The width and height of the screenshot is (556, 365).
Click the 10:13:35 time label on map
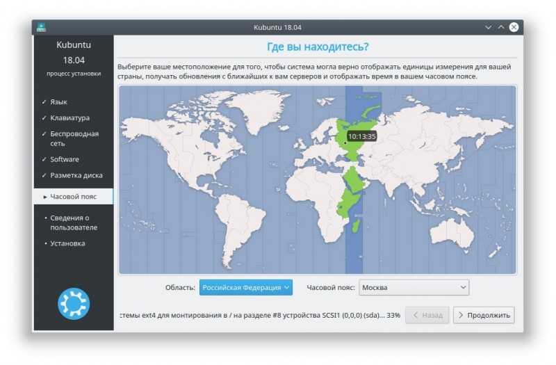[361, 136]
